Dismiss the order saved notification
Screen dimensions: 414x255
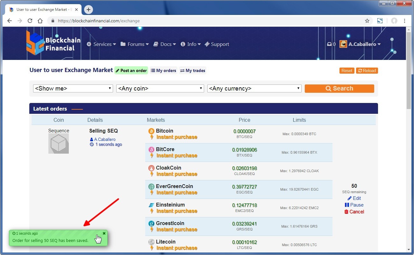point(104,233)
